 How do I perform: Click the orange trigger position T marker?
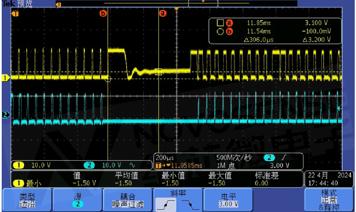click(x=16, y=14)
